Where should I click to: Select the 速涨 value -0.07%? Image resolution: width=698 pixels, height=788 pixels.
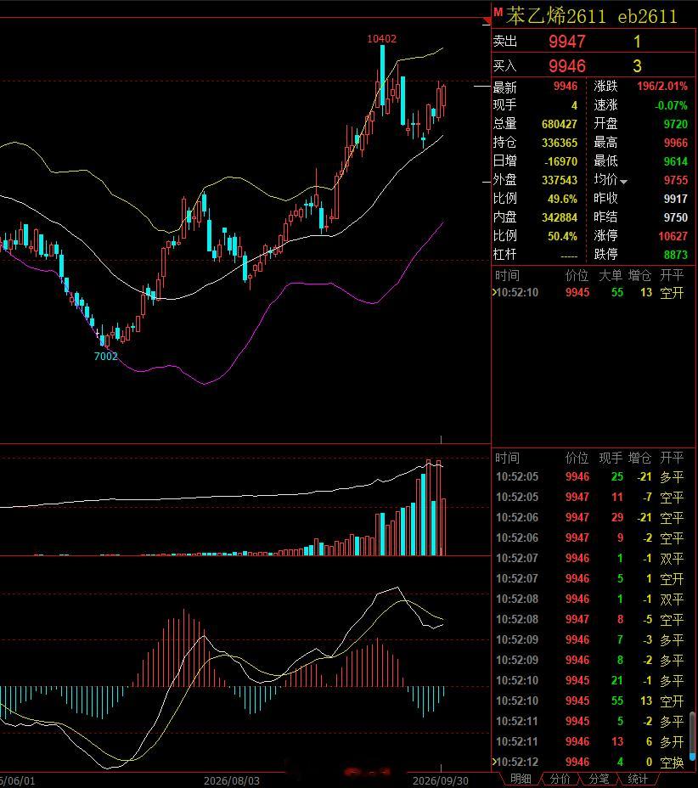click(671, 105)
